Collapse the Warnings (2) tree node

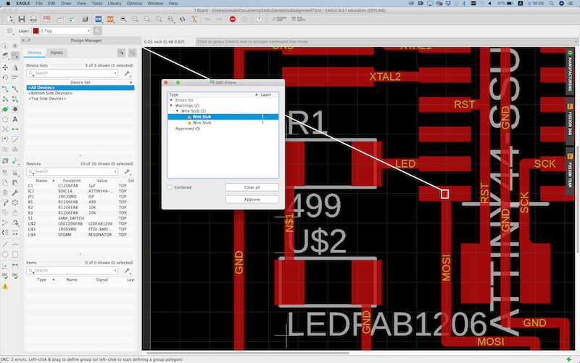171,105
